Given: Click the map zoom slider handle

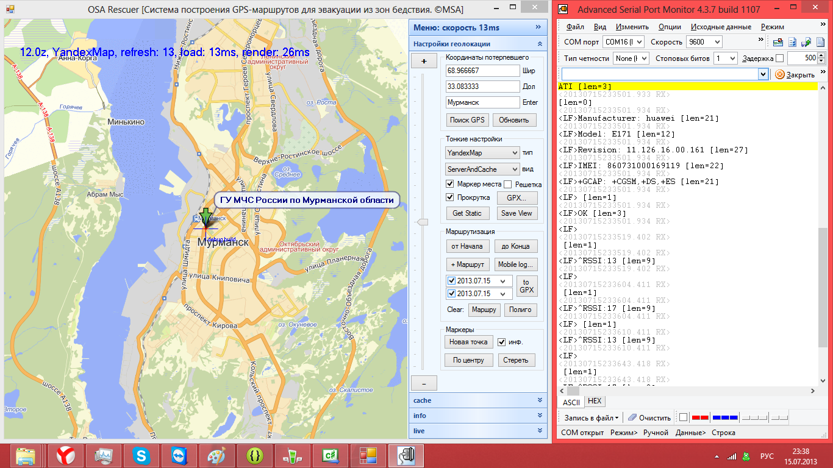Looking at the screenshot, I should pos(422,223).
